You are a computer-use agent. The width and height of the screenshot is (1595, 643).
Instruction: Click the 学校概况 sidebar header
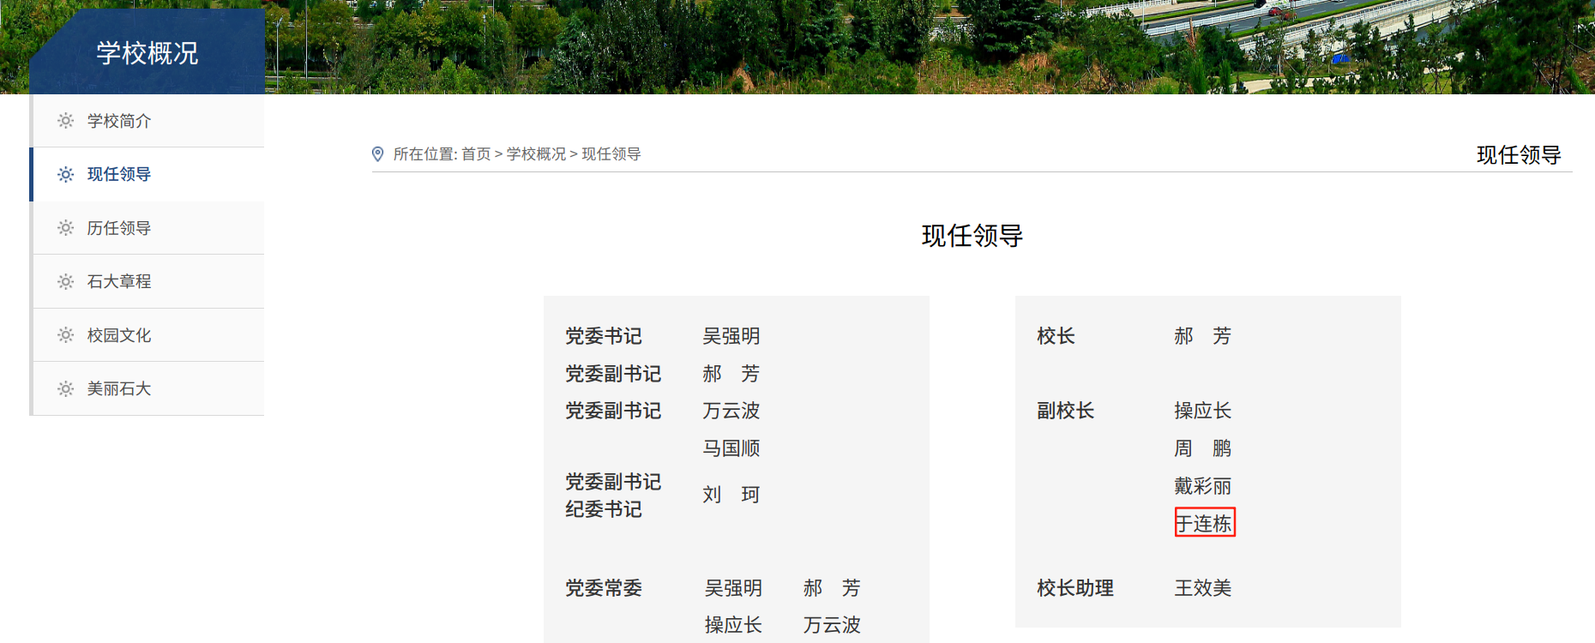(147, 52)
